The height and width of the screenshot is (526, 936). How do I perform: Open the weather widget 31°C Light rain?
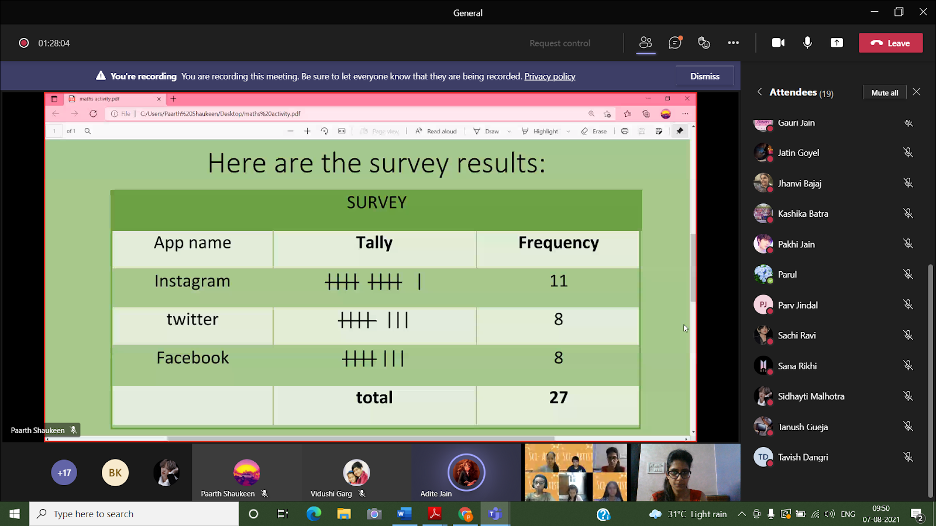point(688,514)
